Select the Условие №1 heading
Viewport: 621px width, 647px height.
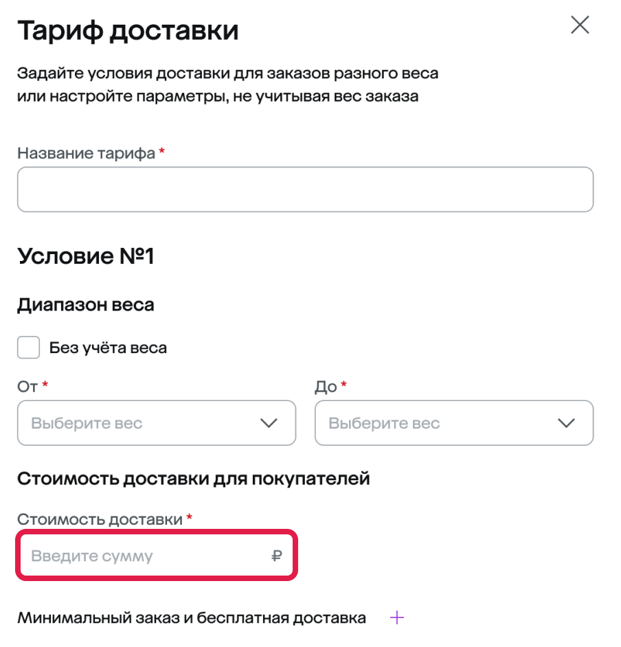point(86,256)
